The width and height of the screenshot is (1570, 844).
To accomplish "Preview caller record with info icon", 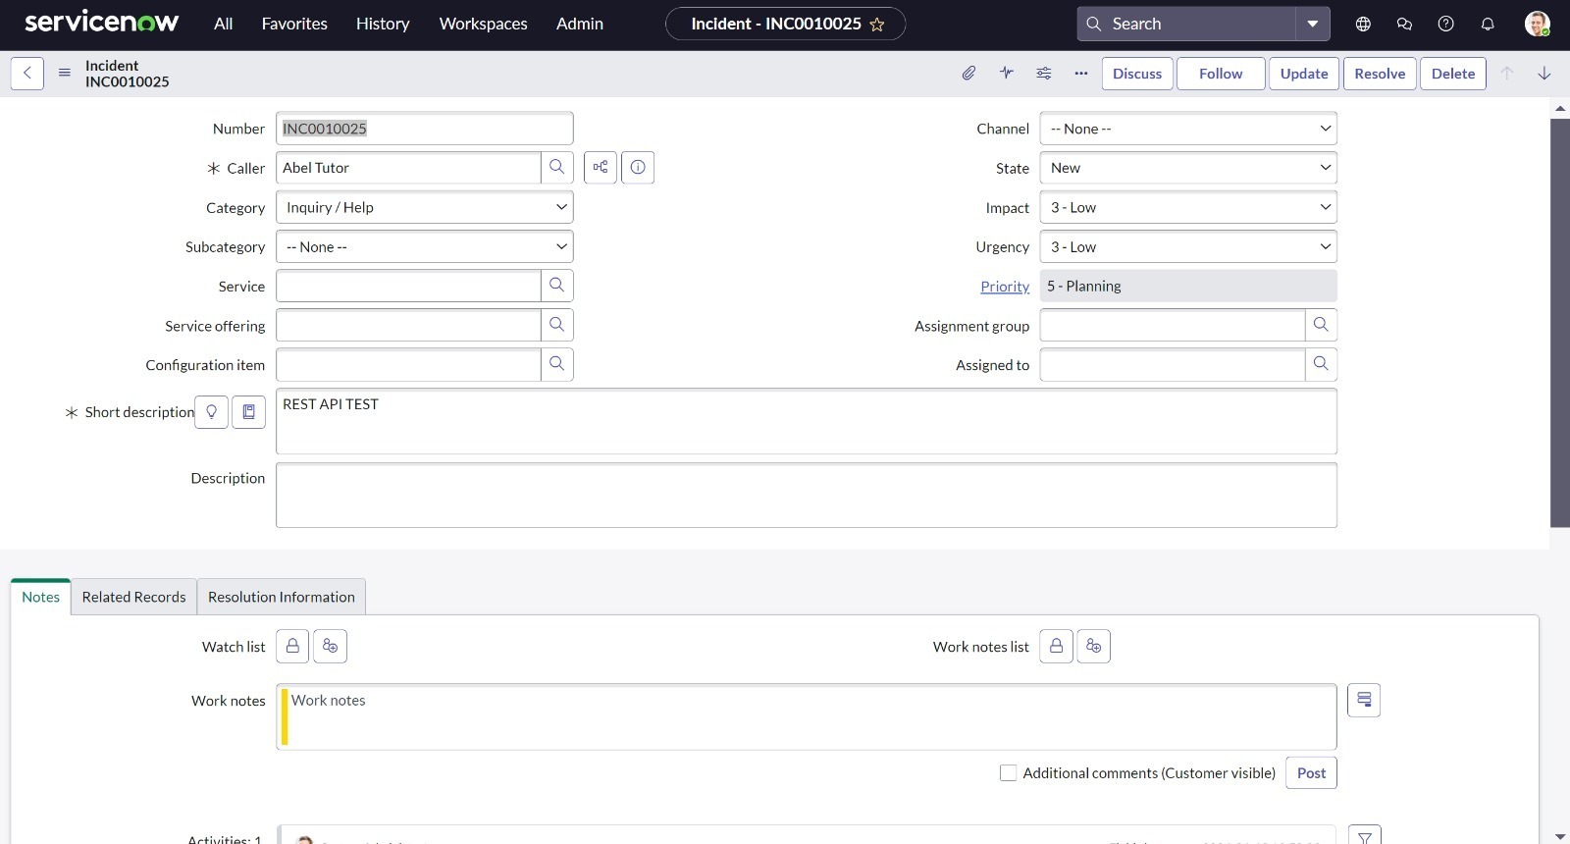I will pyautogui.click(x=638, y=168).
